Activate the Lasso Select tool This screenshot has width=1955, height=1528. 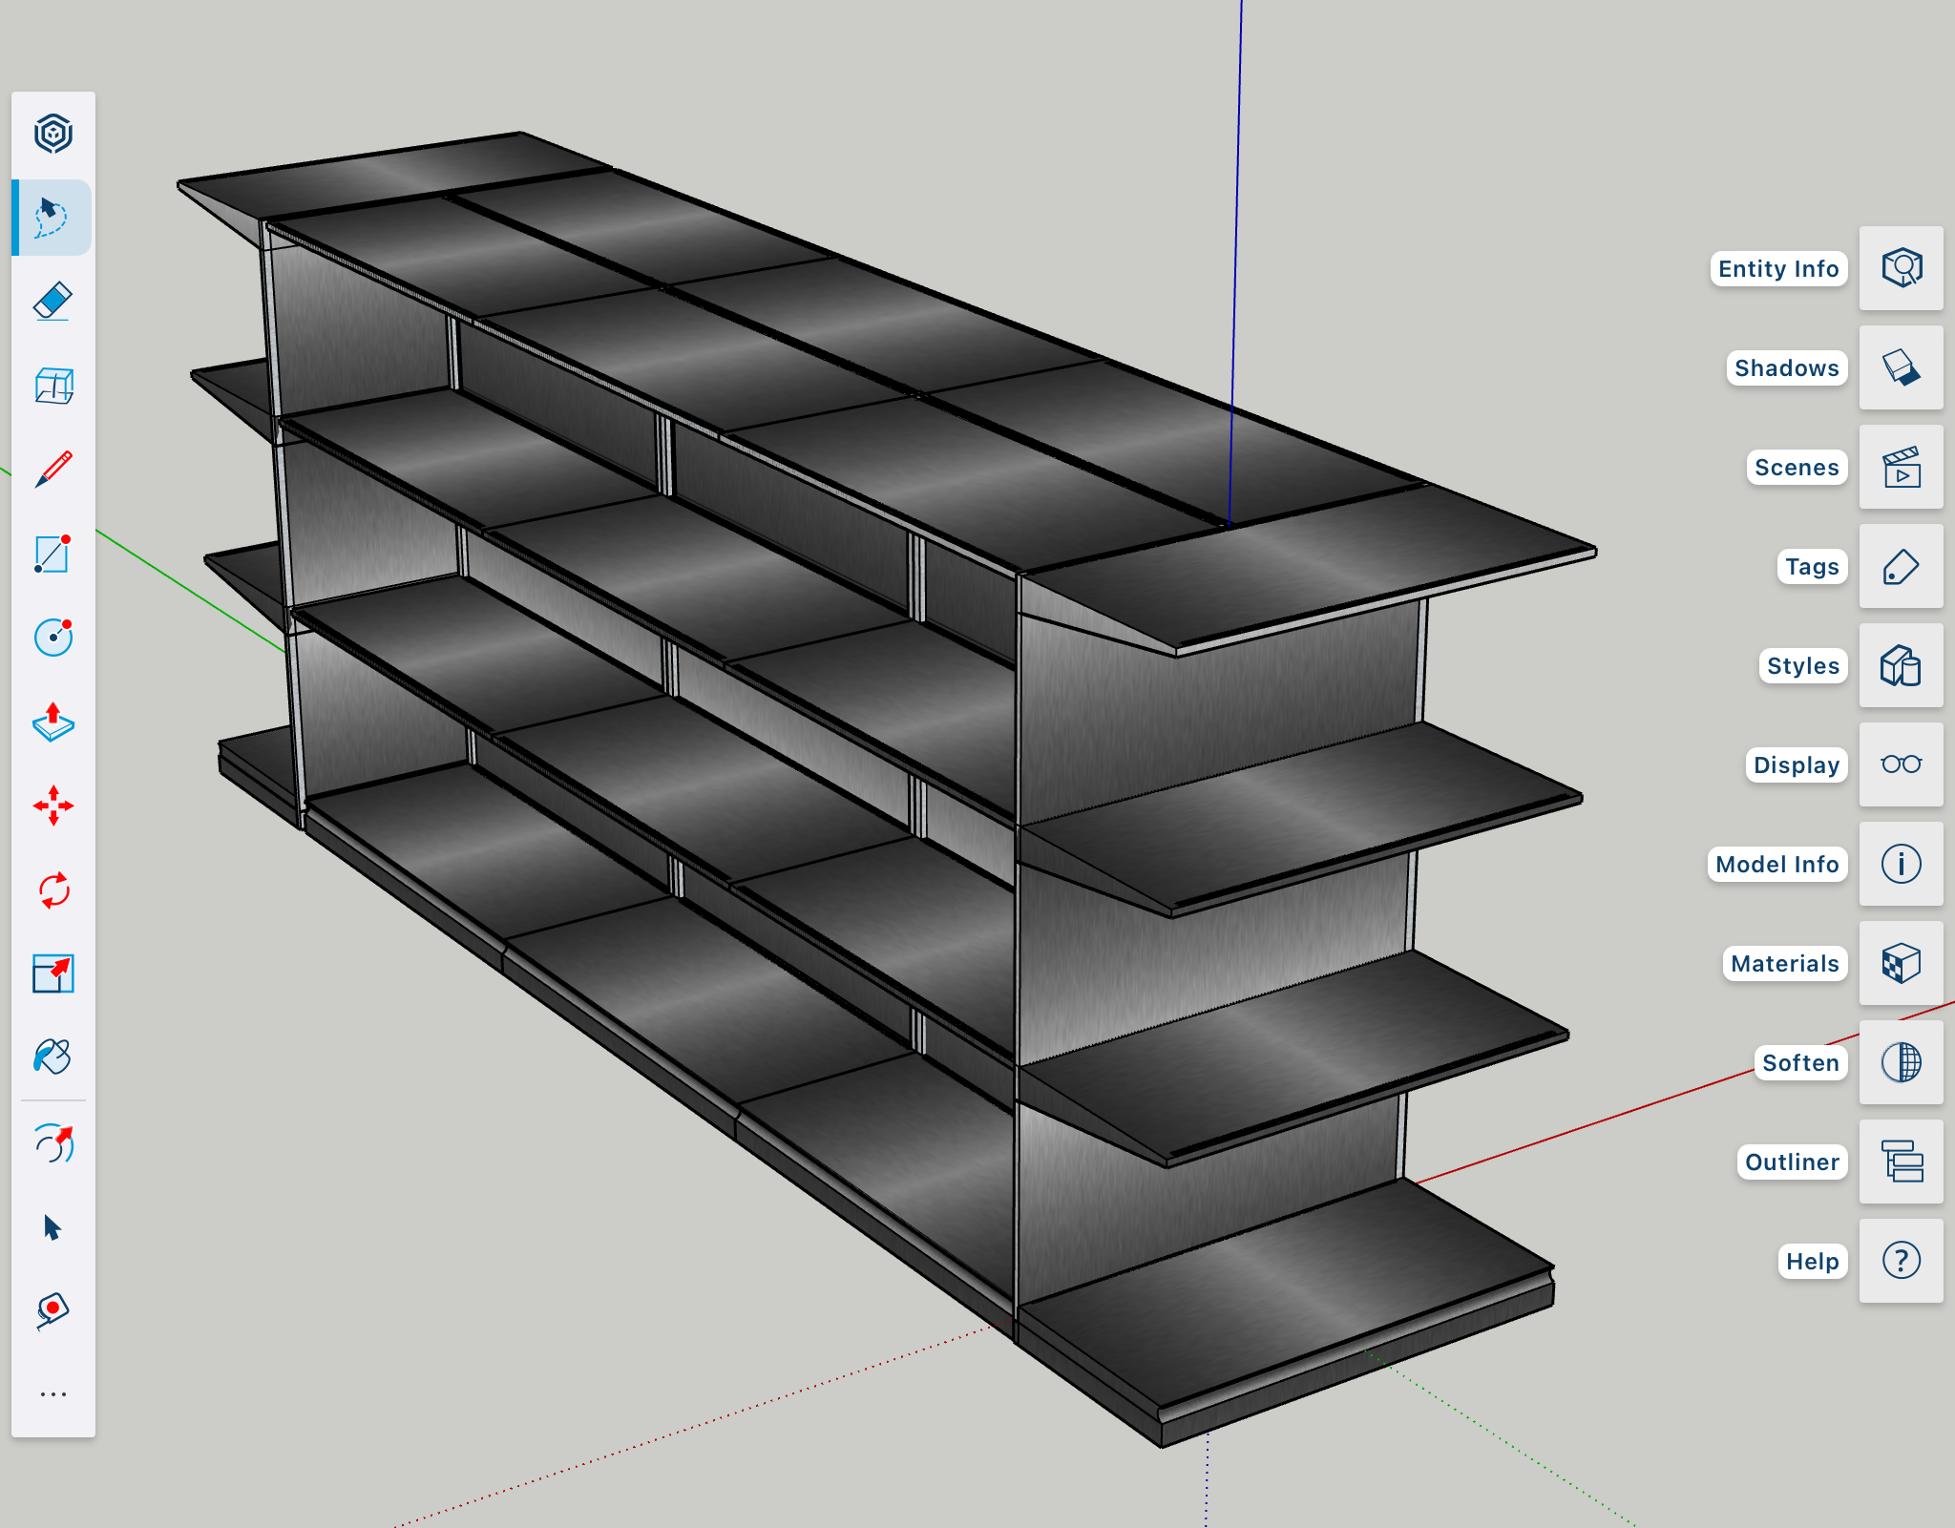53,218
